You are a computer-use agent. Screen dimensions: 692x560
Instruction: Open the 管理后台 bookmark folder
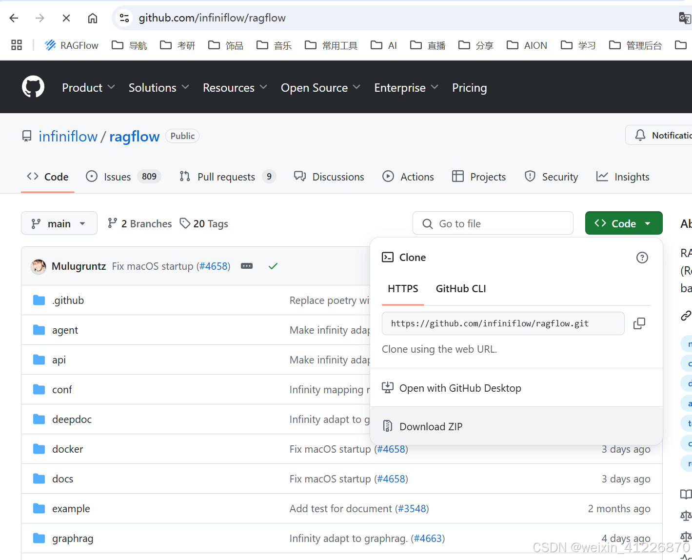coord(635,45)
